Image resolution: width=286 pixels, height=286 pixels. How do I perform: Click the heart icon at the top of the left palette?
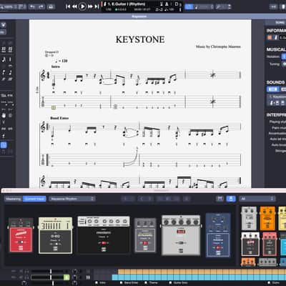[x=3, y=25]
